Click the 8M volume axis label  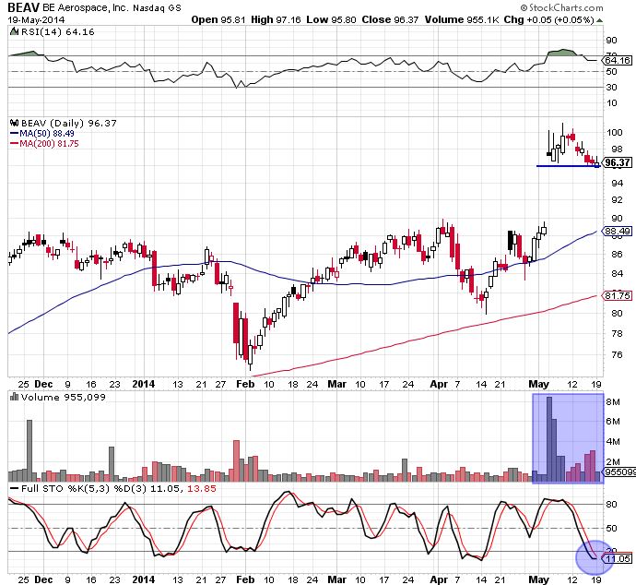click(x=613, y=402)
